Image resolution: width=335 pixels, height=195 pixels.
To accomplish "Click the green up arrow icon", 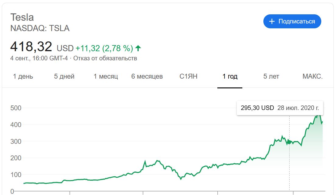I will pyautogui.click(x=138, y=48).
